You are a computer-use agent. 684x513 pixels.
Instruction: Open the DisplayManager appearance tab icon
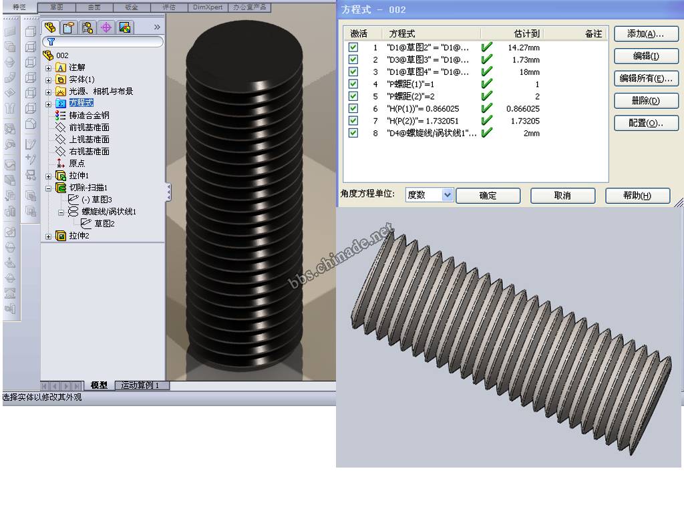pyautogui.click(x=125, y=27)
